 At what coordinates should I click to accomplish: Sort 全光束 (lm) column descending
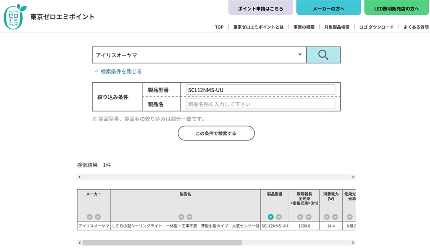pos(309,217)
